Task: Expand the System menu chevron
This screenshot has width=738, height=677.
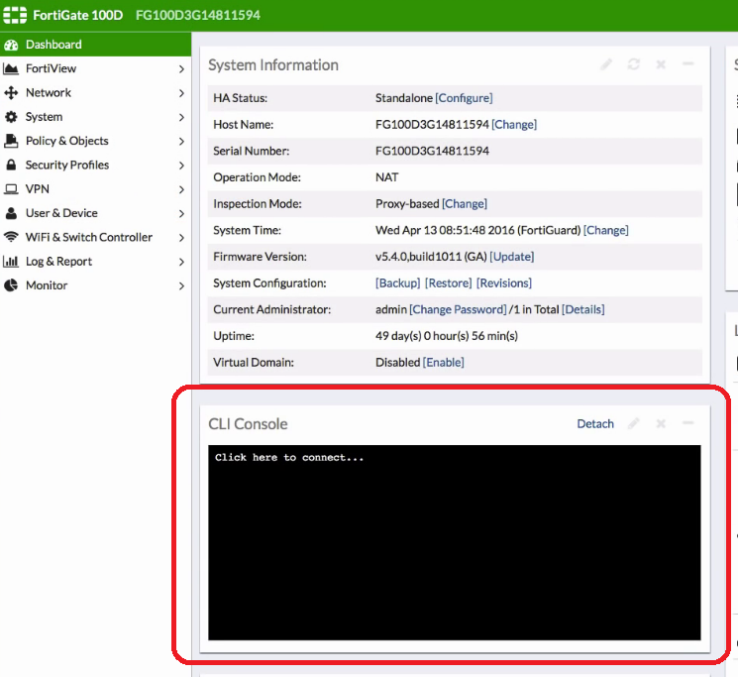Action: tap(181, 117)
